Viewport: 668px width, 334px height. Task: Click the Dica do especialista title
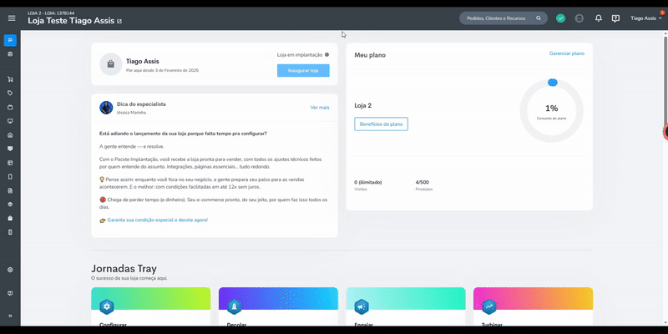pyautogui.click(x=141, y=104)
